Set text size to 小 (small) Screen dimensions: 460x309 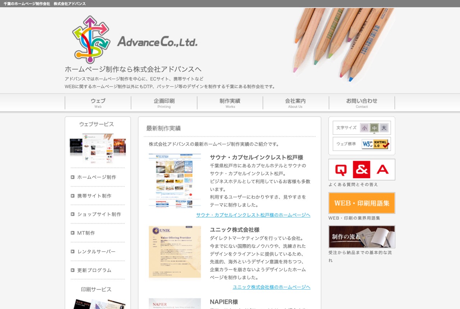pos(365,128)
